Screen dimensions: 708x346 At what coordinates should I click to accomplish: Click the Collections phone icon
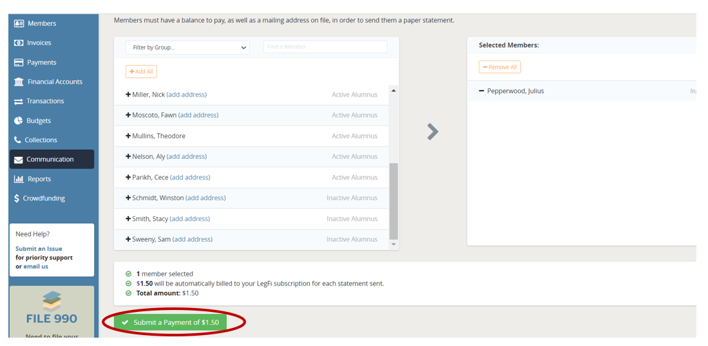click(18, 140)
